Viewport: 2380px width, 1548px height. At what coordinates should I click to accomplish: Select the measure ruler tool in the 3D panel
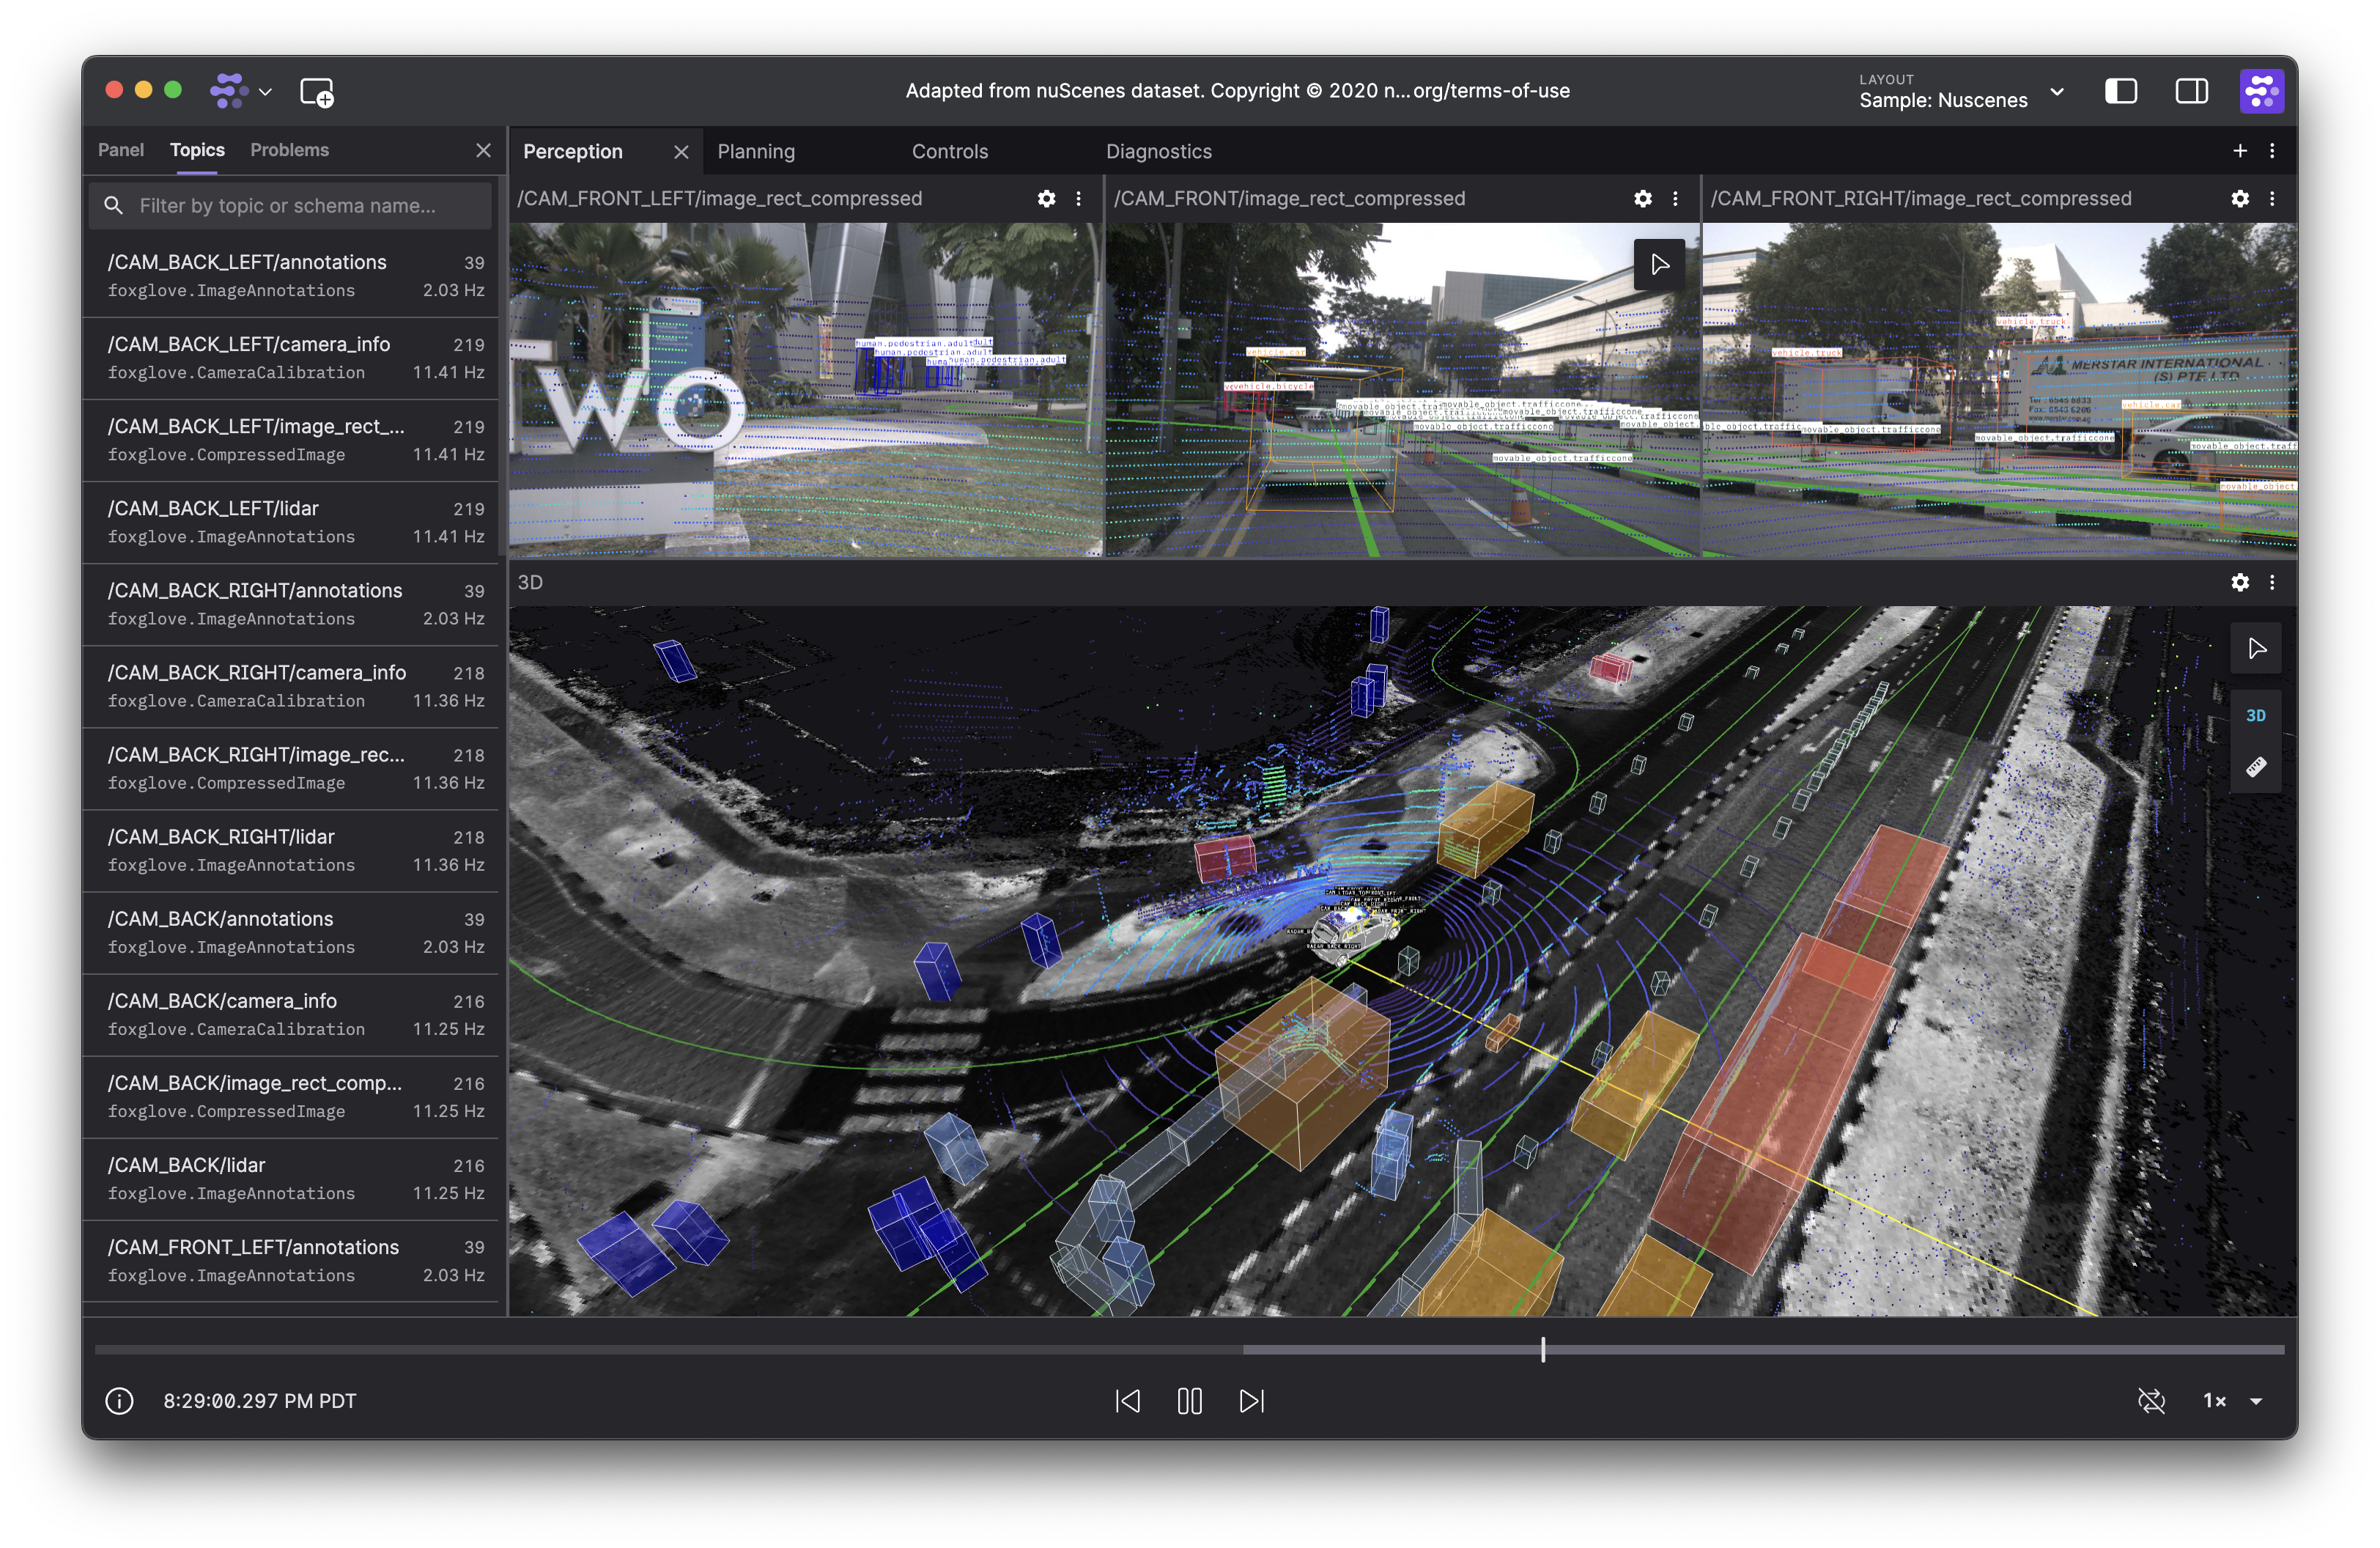click(x=2256, y=767)
